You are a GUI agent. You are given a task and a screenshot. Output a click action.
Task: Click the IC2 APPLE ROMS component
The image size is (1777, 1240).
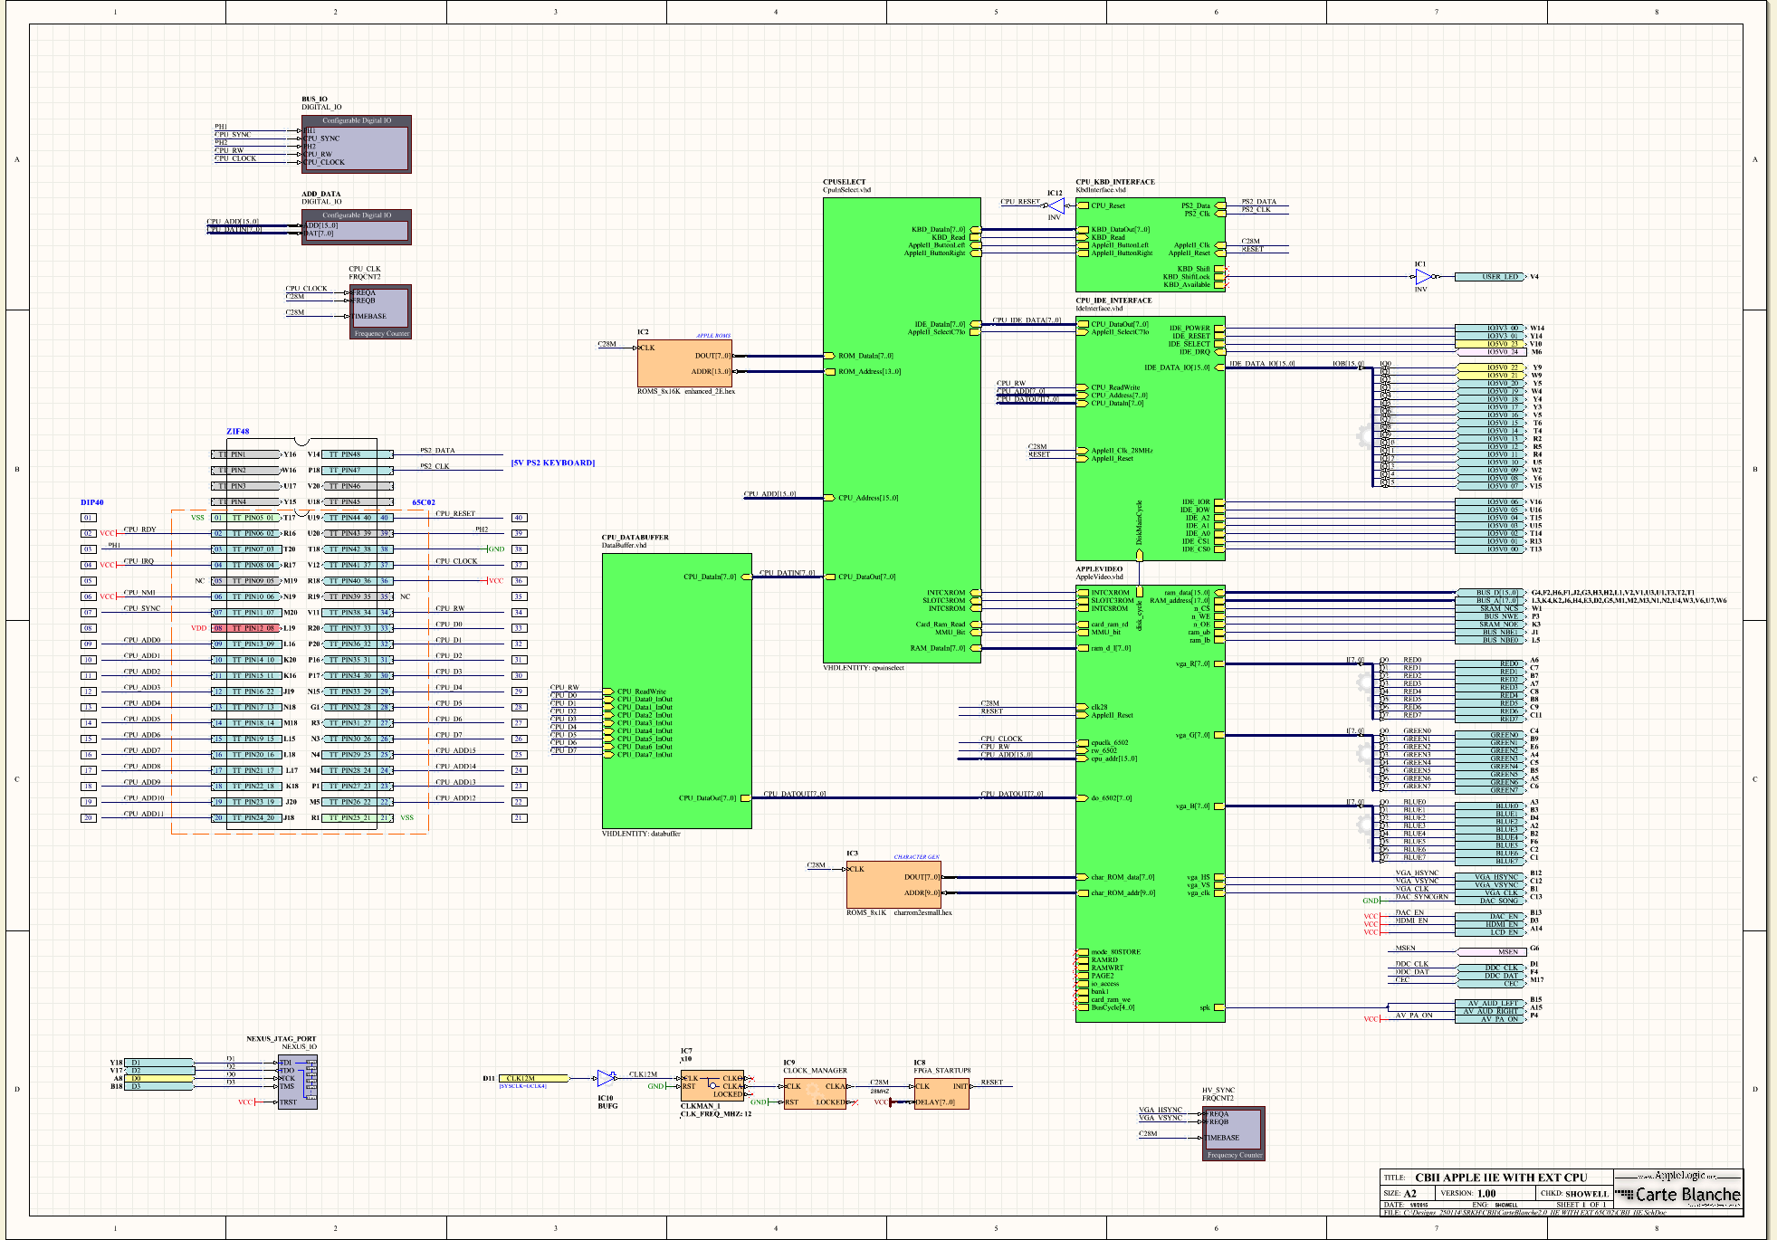684,363
